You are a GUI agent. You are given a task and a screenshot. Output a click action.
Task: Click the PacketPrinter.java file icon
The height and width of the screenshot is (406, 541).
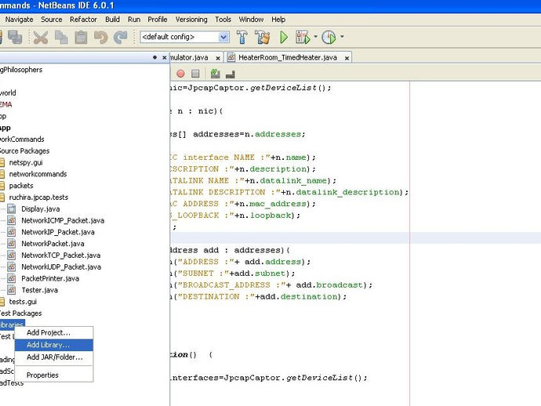[12, 278]
